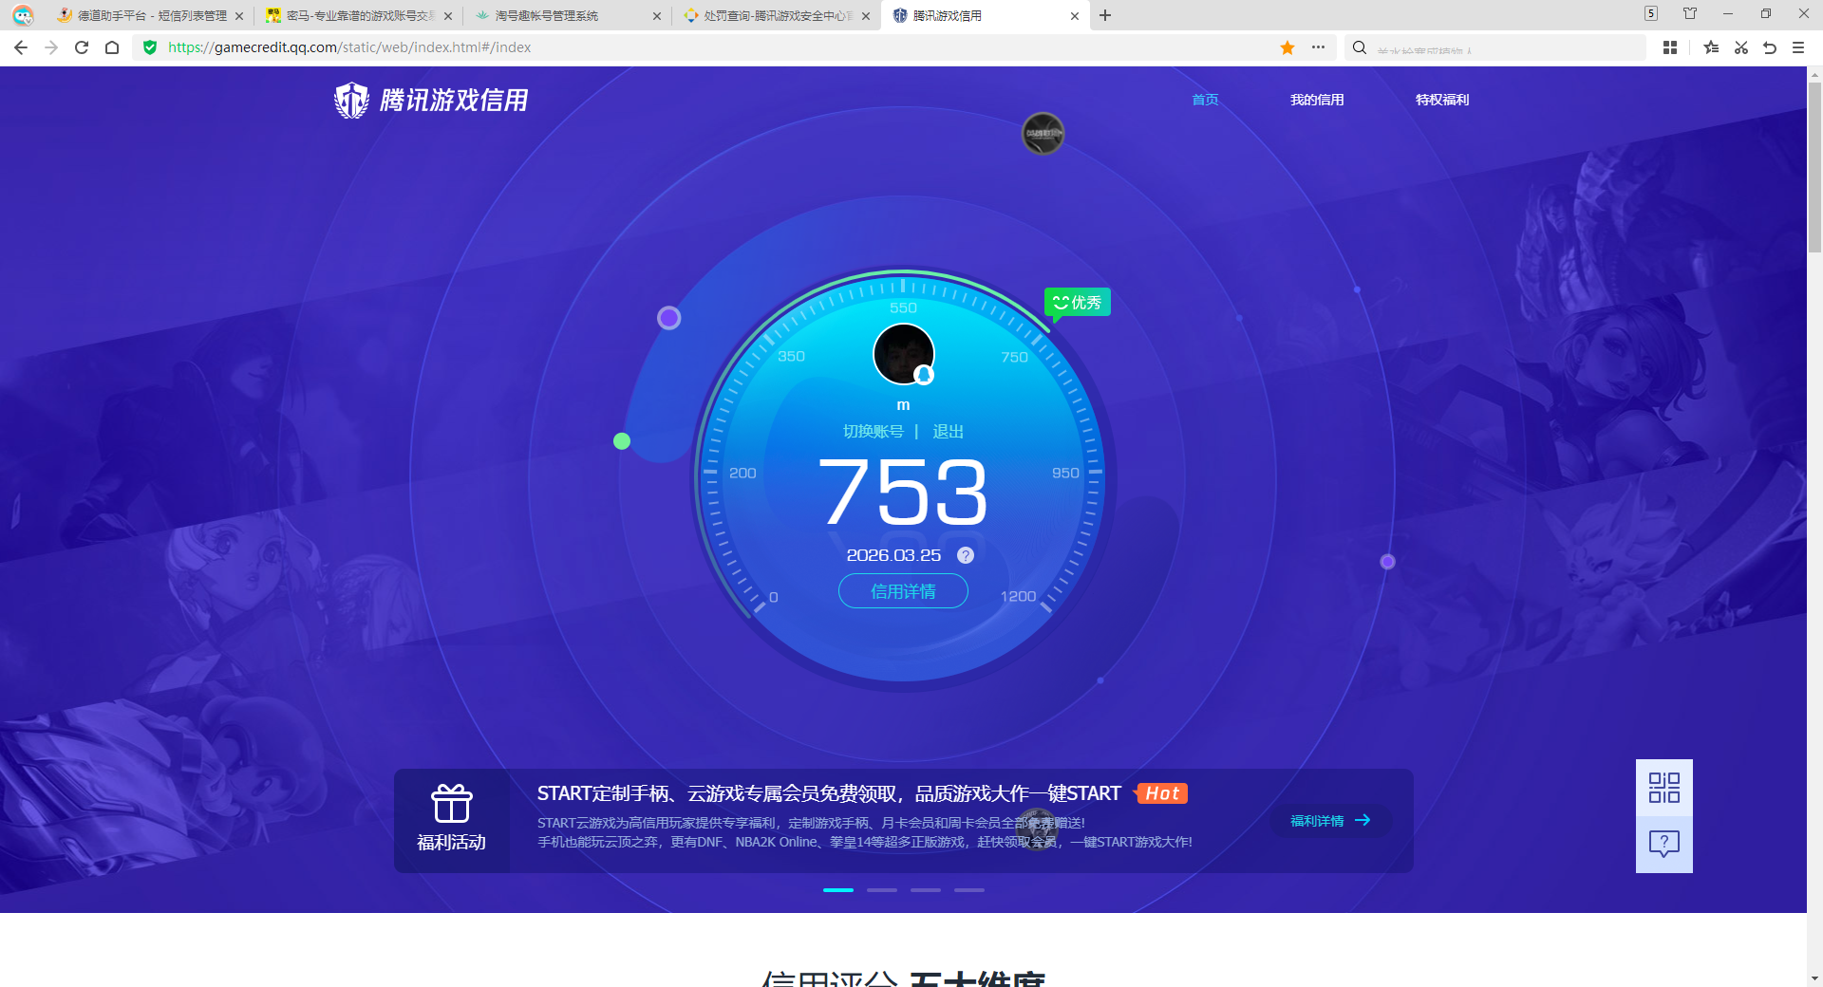
Task: Click 切换账号 to switch accounts
Action: click(872, 431)
